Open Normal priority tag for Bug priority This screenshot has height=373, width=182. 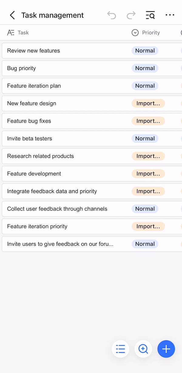145,68
